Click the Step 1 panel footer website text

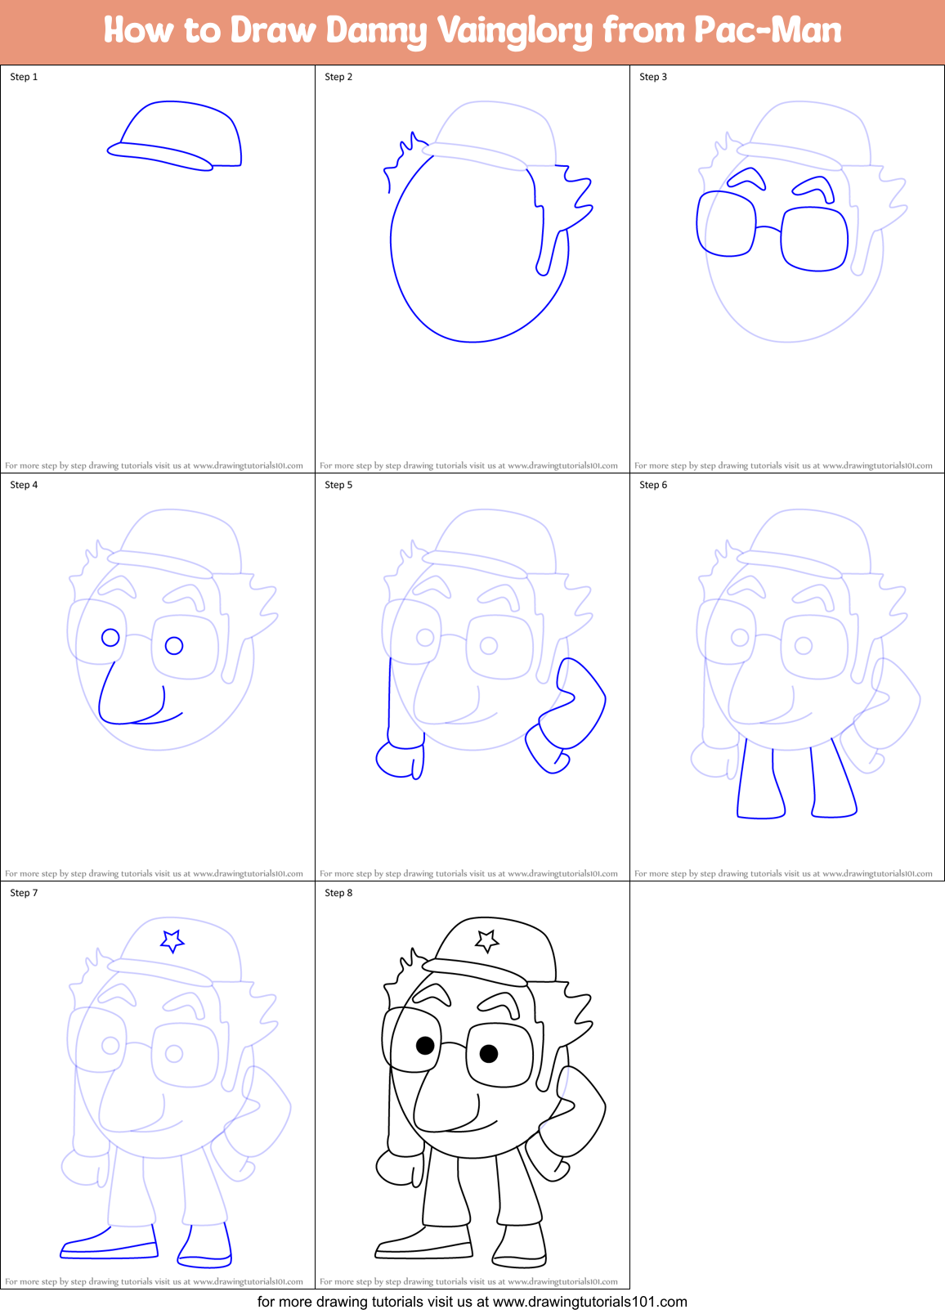click(x=154, y=465)
